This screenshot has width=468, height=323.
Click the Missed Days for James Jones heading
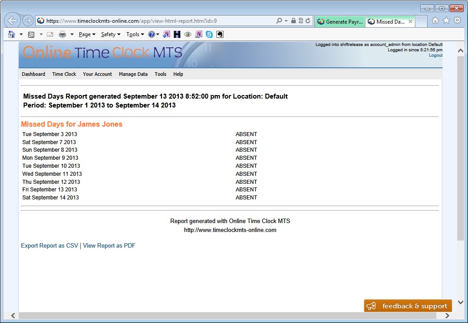[72, 124]
